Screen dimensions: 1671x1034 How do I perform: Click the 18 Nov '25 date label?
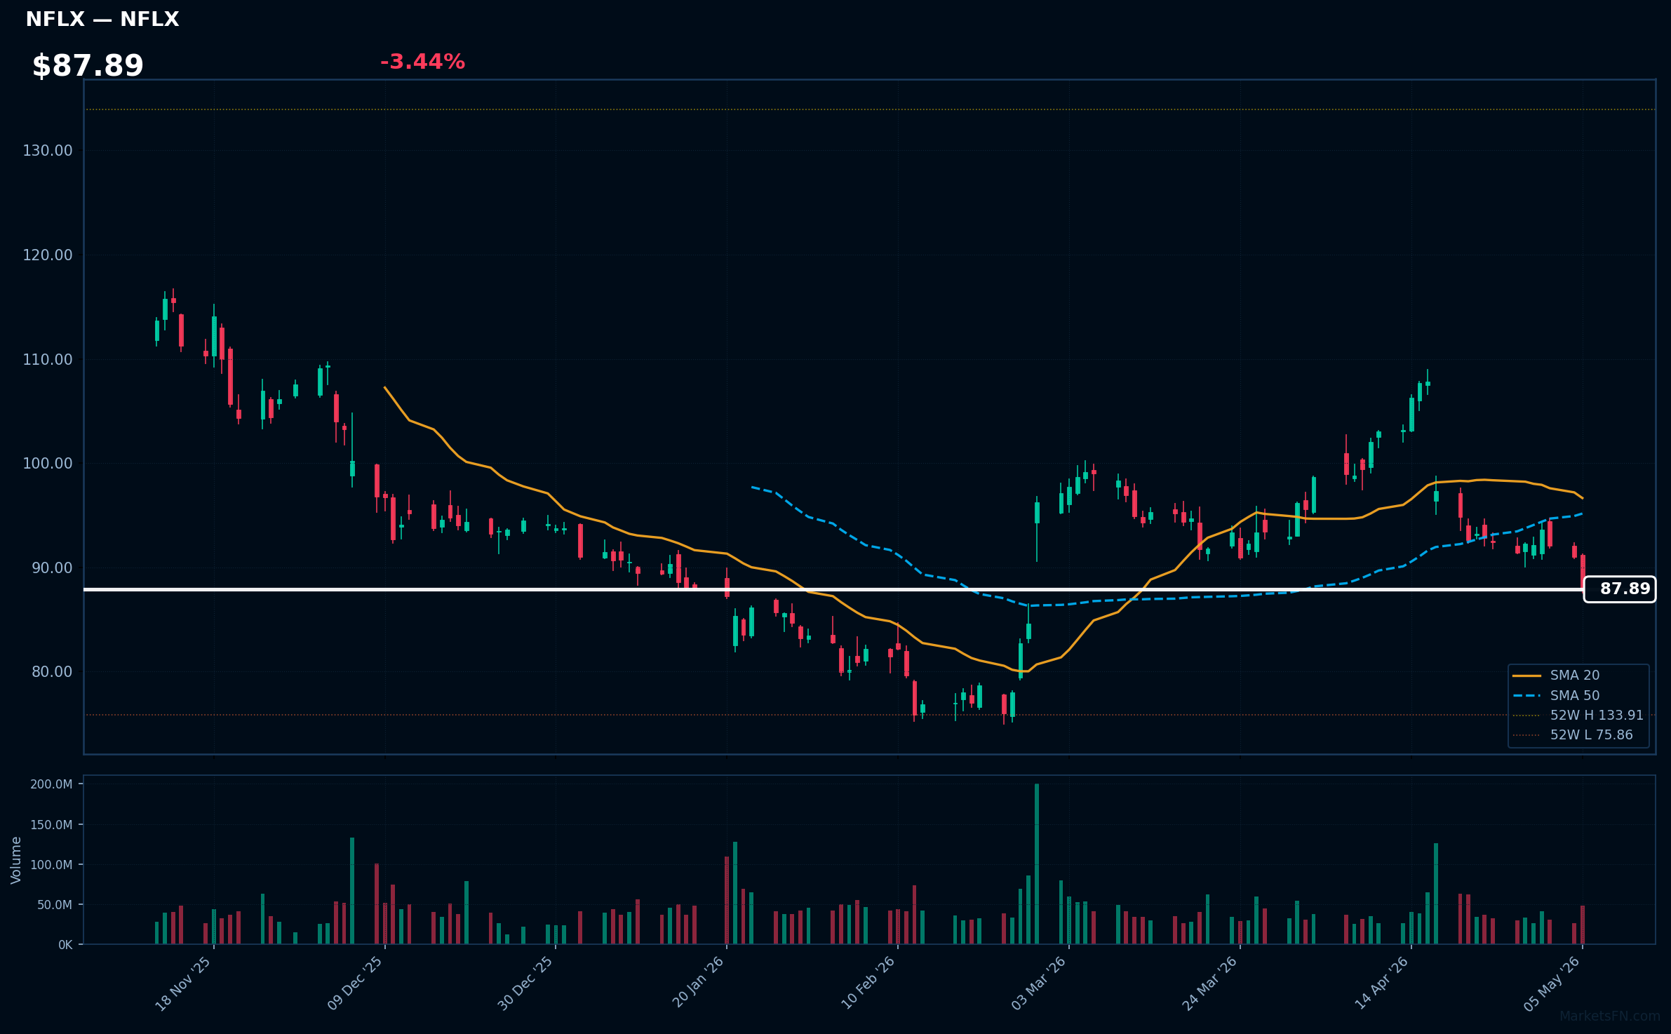pyautogui.click(x=183, y=983)
